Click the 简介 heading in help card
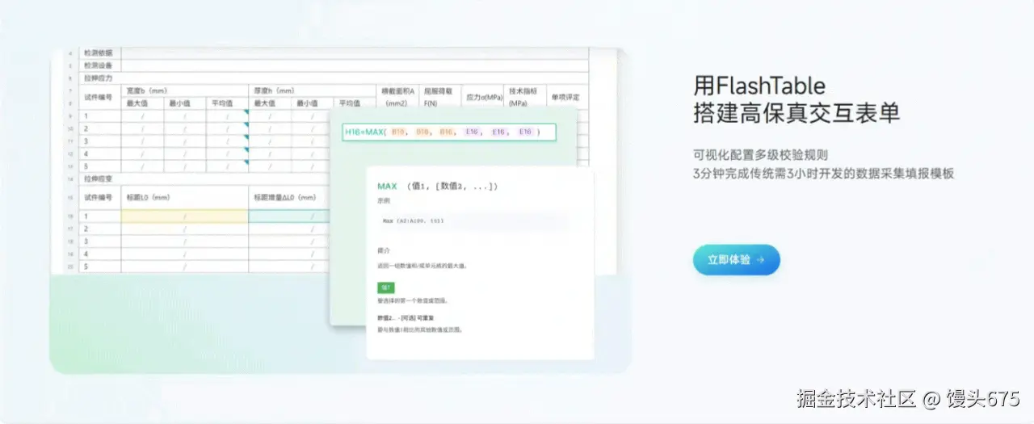The image size is (1034, 424). [x=383, y=250]
